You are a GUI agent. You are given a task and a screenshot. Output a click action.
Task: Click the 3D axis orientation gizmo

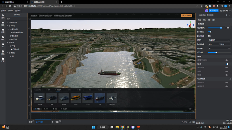click(x=190, y=25)
